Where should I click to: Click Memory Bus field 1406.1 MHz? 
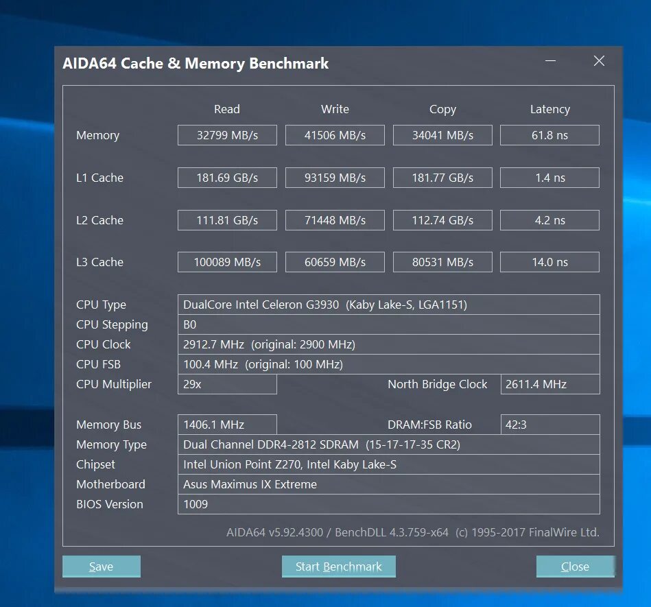tap(227, 425)
